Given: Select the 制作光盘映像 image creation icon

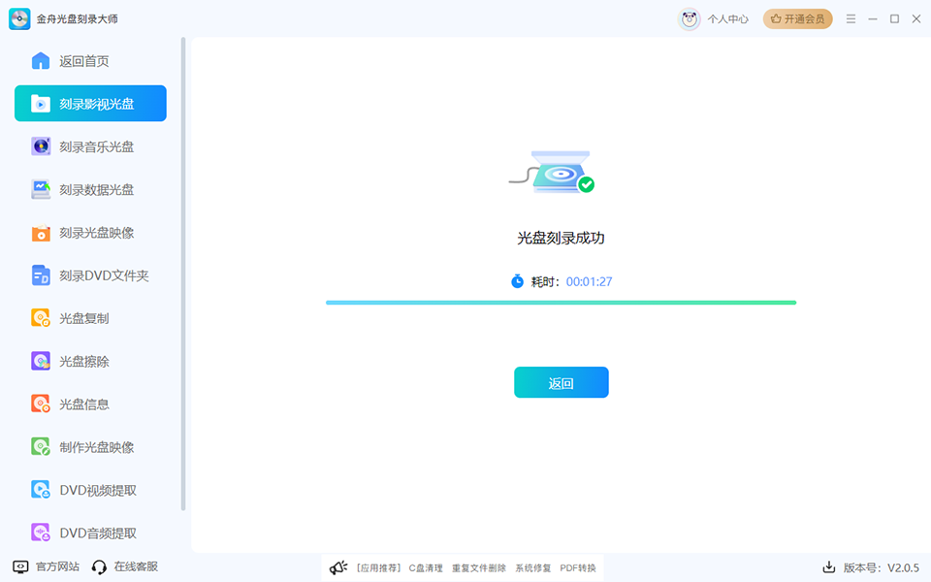Looking at the screenshot, I should point(40,446).
